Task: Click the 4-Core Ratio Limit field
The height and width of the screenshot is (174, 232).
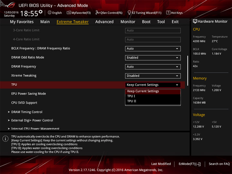Action: pyautogui.click(x=153, y=40)
